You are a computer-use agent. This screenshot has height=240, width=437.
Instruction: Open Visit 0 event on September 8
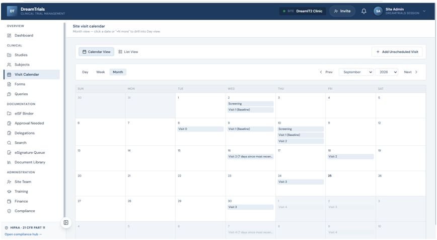click(x=200, y=129)
